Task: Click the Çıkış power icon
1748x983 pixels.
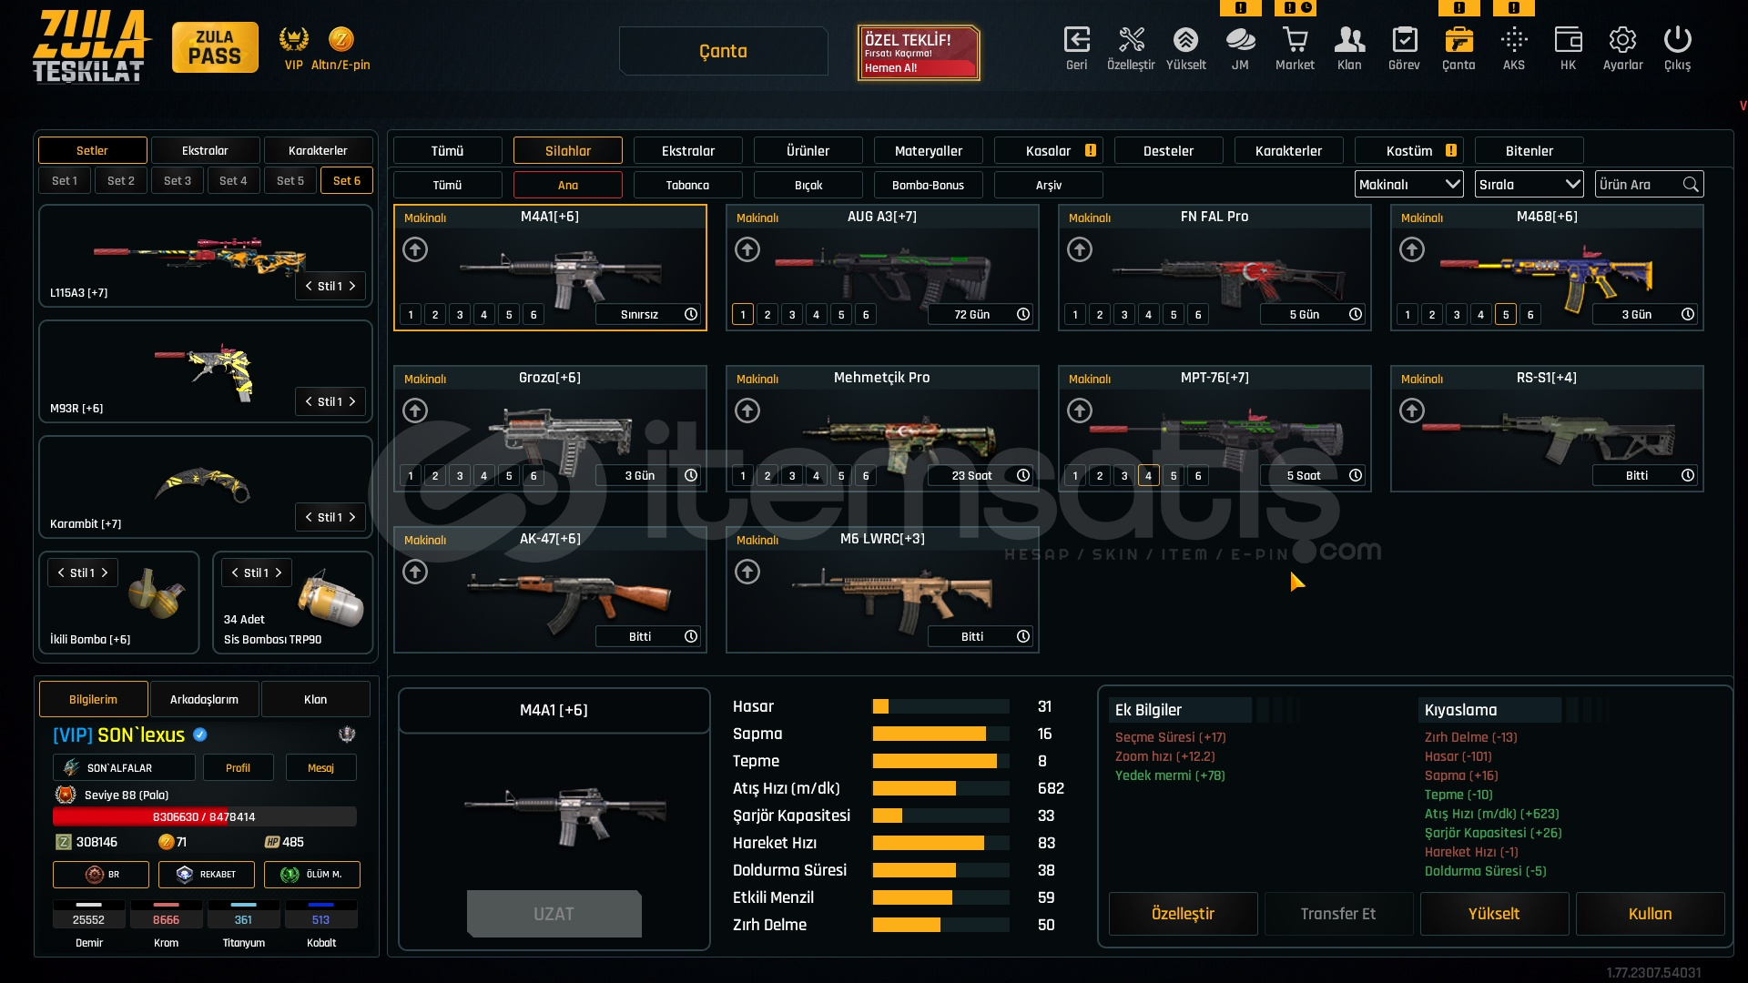Action: 1677,40
